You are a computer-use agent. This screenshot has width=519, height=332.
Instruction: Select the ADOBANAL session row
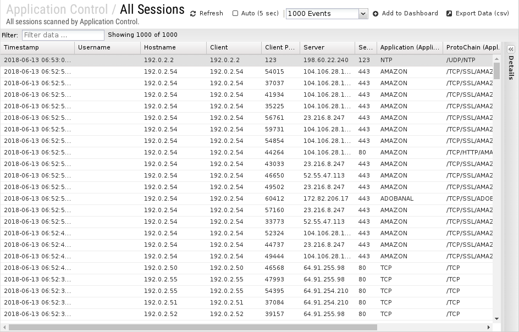tap(247, 198)
